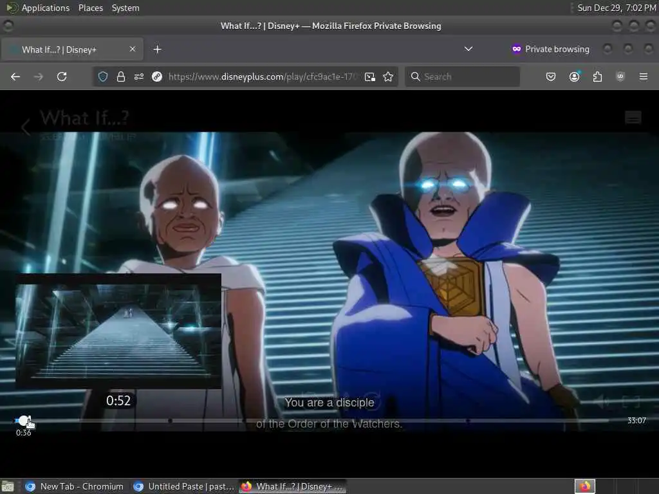Screen dimensions: 659x494
Task: Open the Extensions puzzle icon
Action: pos(597,77)
